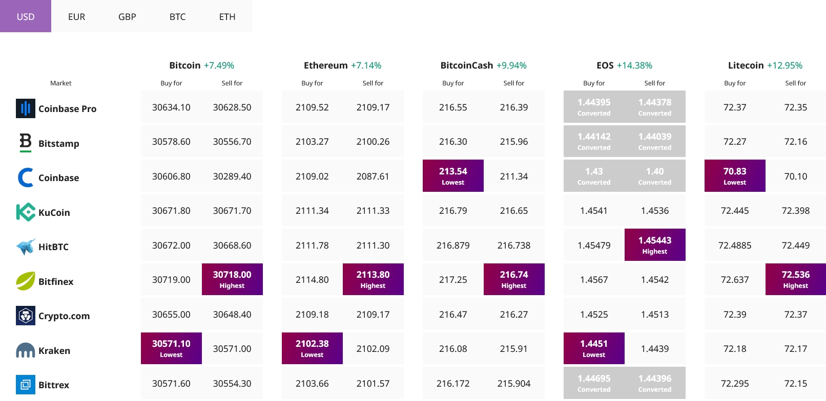Select Bitfinex Litecoin highest sell price 72.536

pos(796,279)
